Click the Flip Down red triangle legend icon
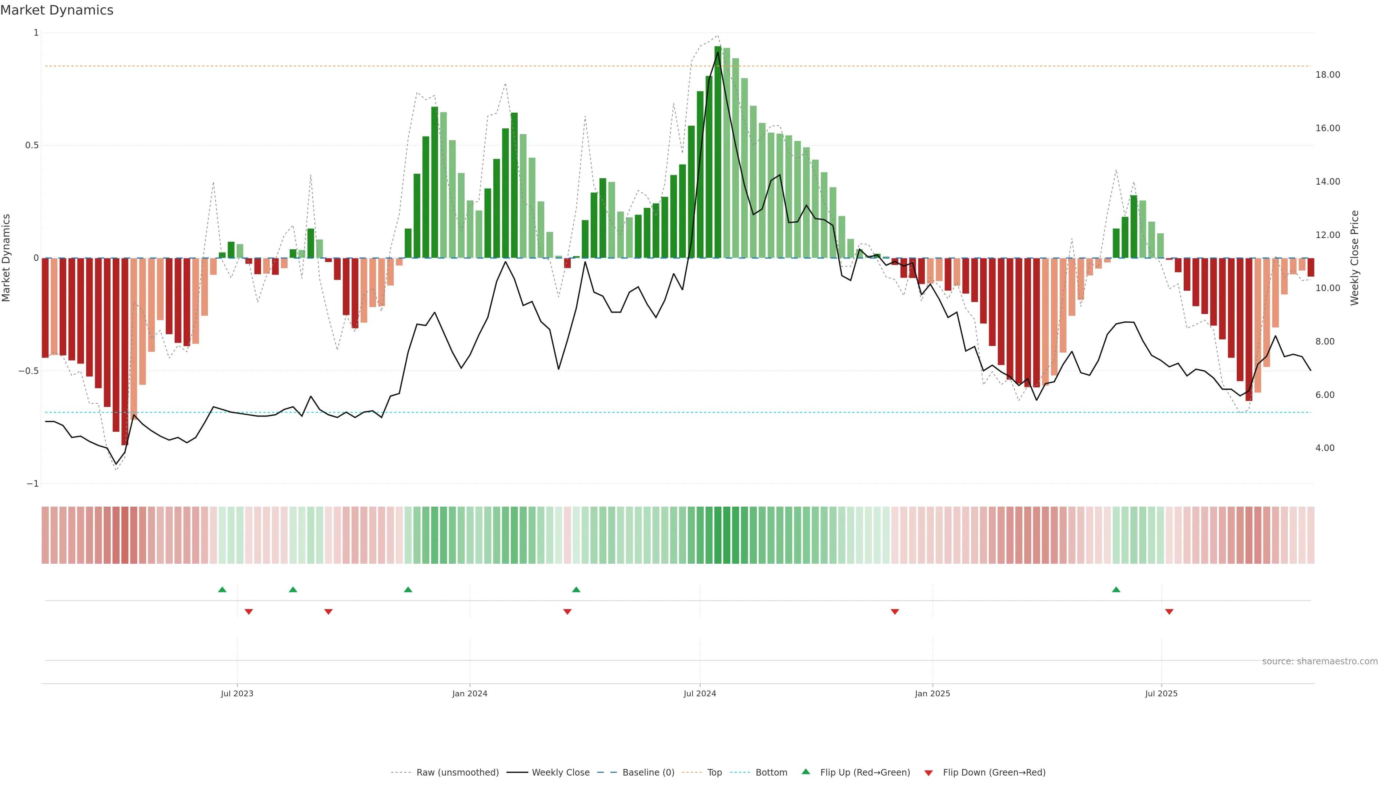 928,773
